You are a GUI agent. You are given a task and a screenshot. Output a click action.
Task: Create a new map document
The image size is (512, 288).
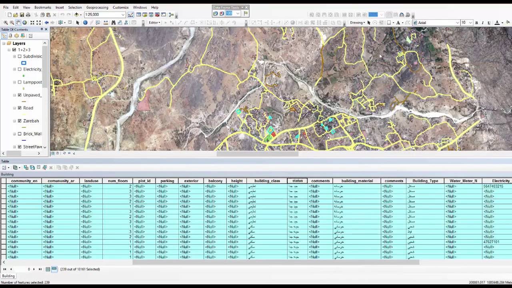pos(9,15)
